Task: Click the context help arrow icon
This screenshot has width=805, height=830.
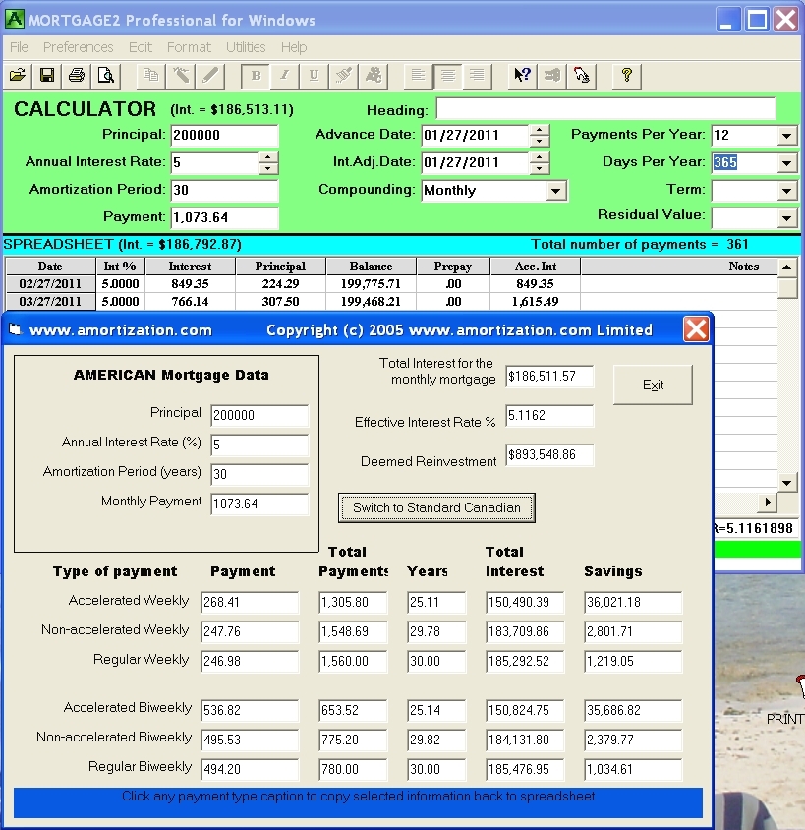Action: pos(523,75)
